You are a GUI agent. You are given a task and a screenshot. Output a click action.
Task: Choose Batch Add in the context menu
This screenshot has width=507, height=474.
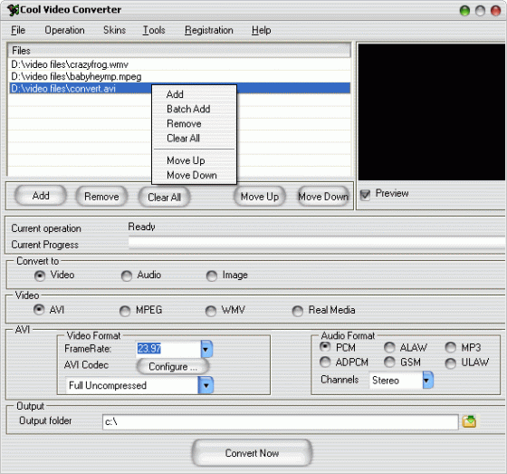194,109
